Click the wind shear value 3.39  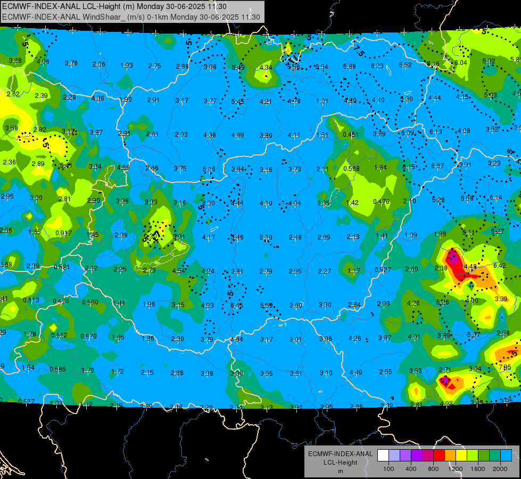click(501, 299)
